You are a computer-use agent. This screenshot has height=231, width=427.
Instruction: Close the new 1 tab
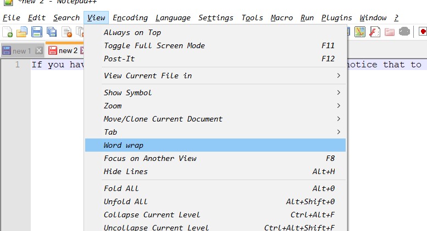coord(39,50)
